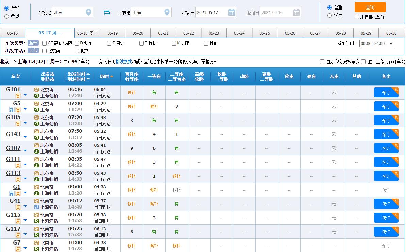The height and width of the screenshot is (252, 406).
Task: Click the location pin icon beside 上海
Action: click(x=166, y=12)
